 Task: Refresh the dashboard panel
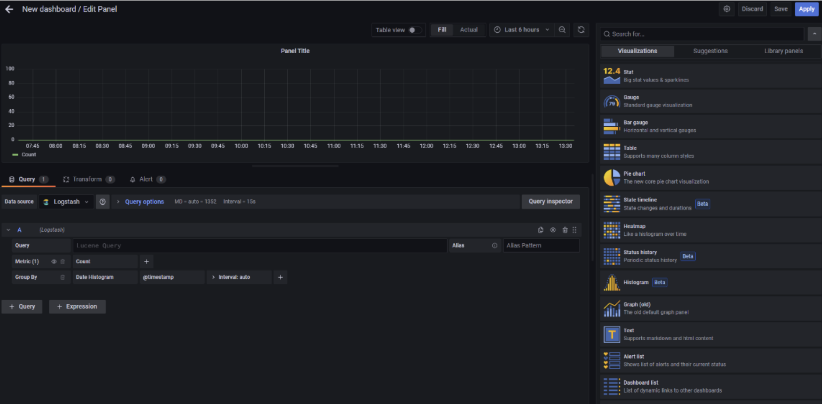click(581, 30)
